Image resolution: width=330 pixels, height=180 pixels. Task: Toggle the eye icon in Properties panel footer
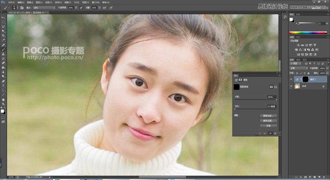[x=270, y=133]
